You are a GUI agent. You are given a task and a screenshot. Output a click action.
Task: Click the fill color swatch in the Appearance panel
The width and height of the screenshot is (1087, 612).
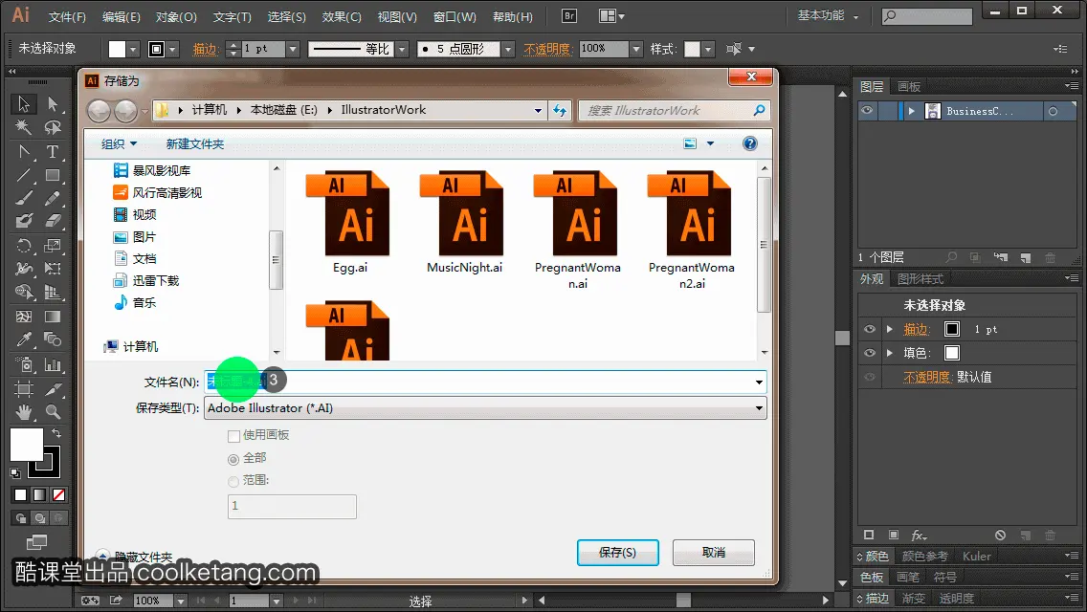[952, 353]
